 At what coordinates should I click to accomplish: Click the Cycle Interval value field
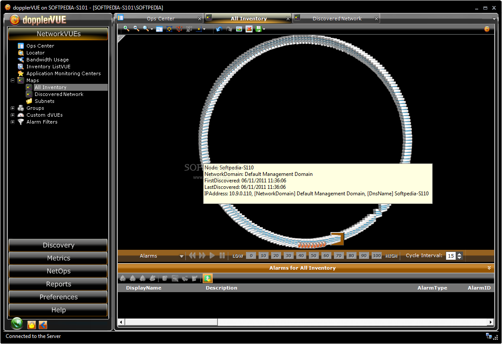451,256
